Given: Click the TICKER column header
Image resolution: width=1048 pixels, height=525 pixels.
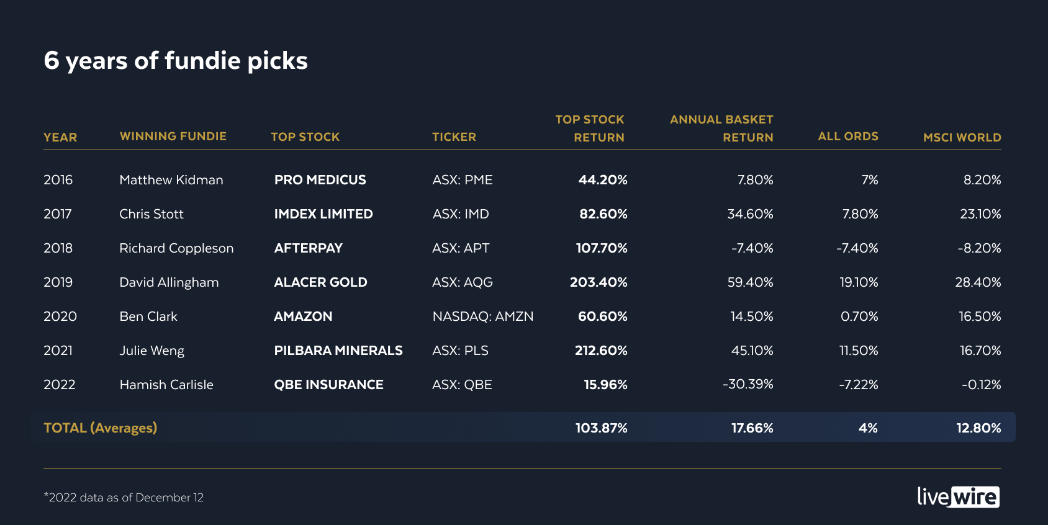Looking at the screenshot, I should pos(454,137).
